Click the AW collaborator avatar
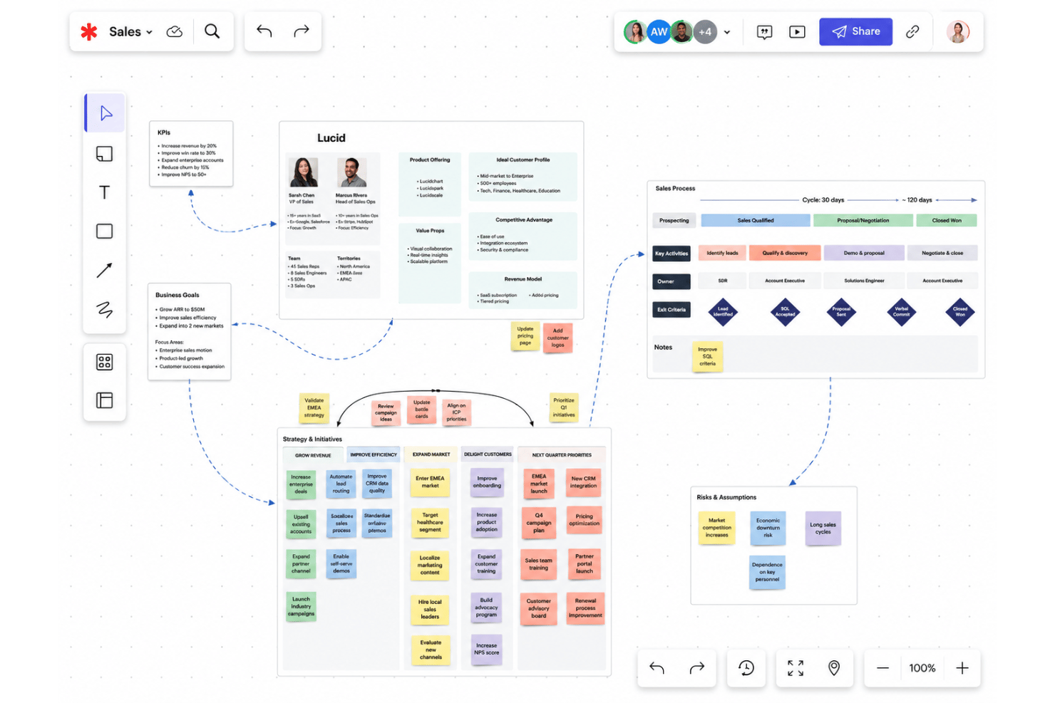Viewport: 1055px width, 703px height. (659, 31)
